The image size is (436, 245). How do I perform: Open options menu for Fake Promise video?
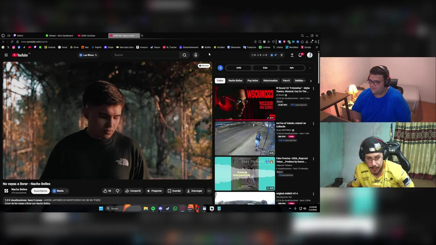313,159
